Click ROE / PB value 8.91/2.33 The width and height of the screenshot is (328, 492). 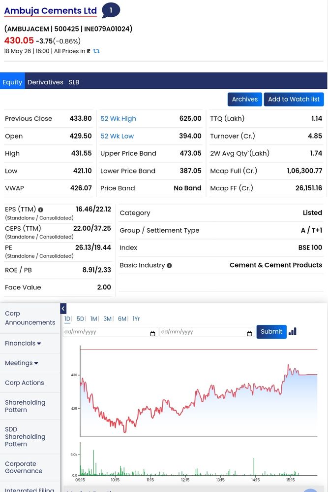tap(97, 270)
